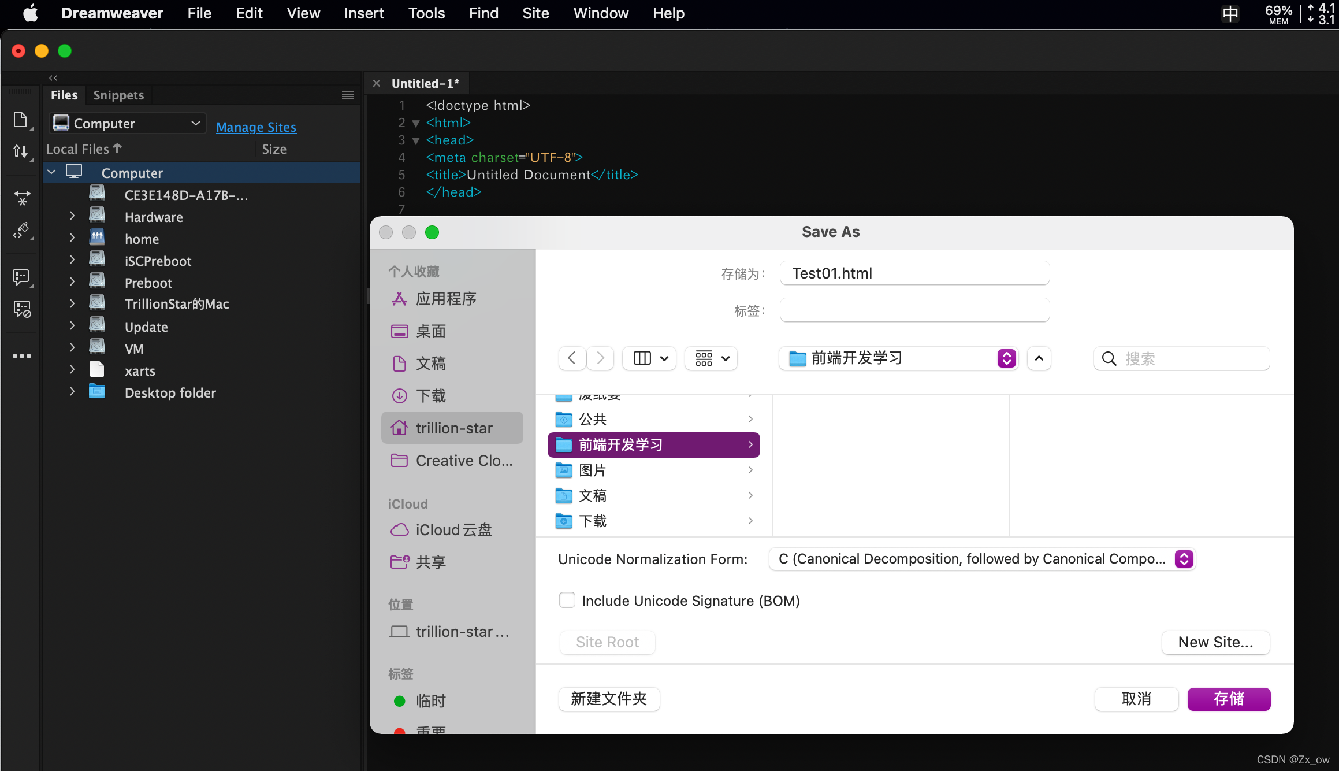This screenshot has height=771, width=1339.
Task: Click the Format Source Code icon
Action: coord(22,231)
